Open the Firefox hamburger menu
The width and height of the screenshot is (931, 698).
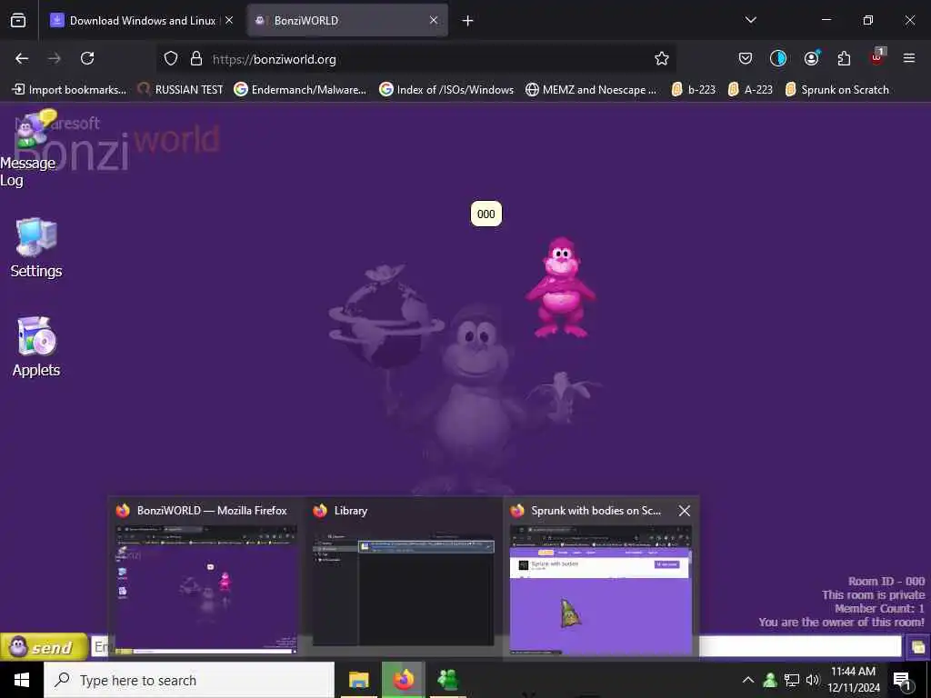coord(909,58)
